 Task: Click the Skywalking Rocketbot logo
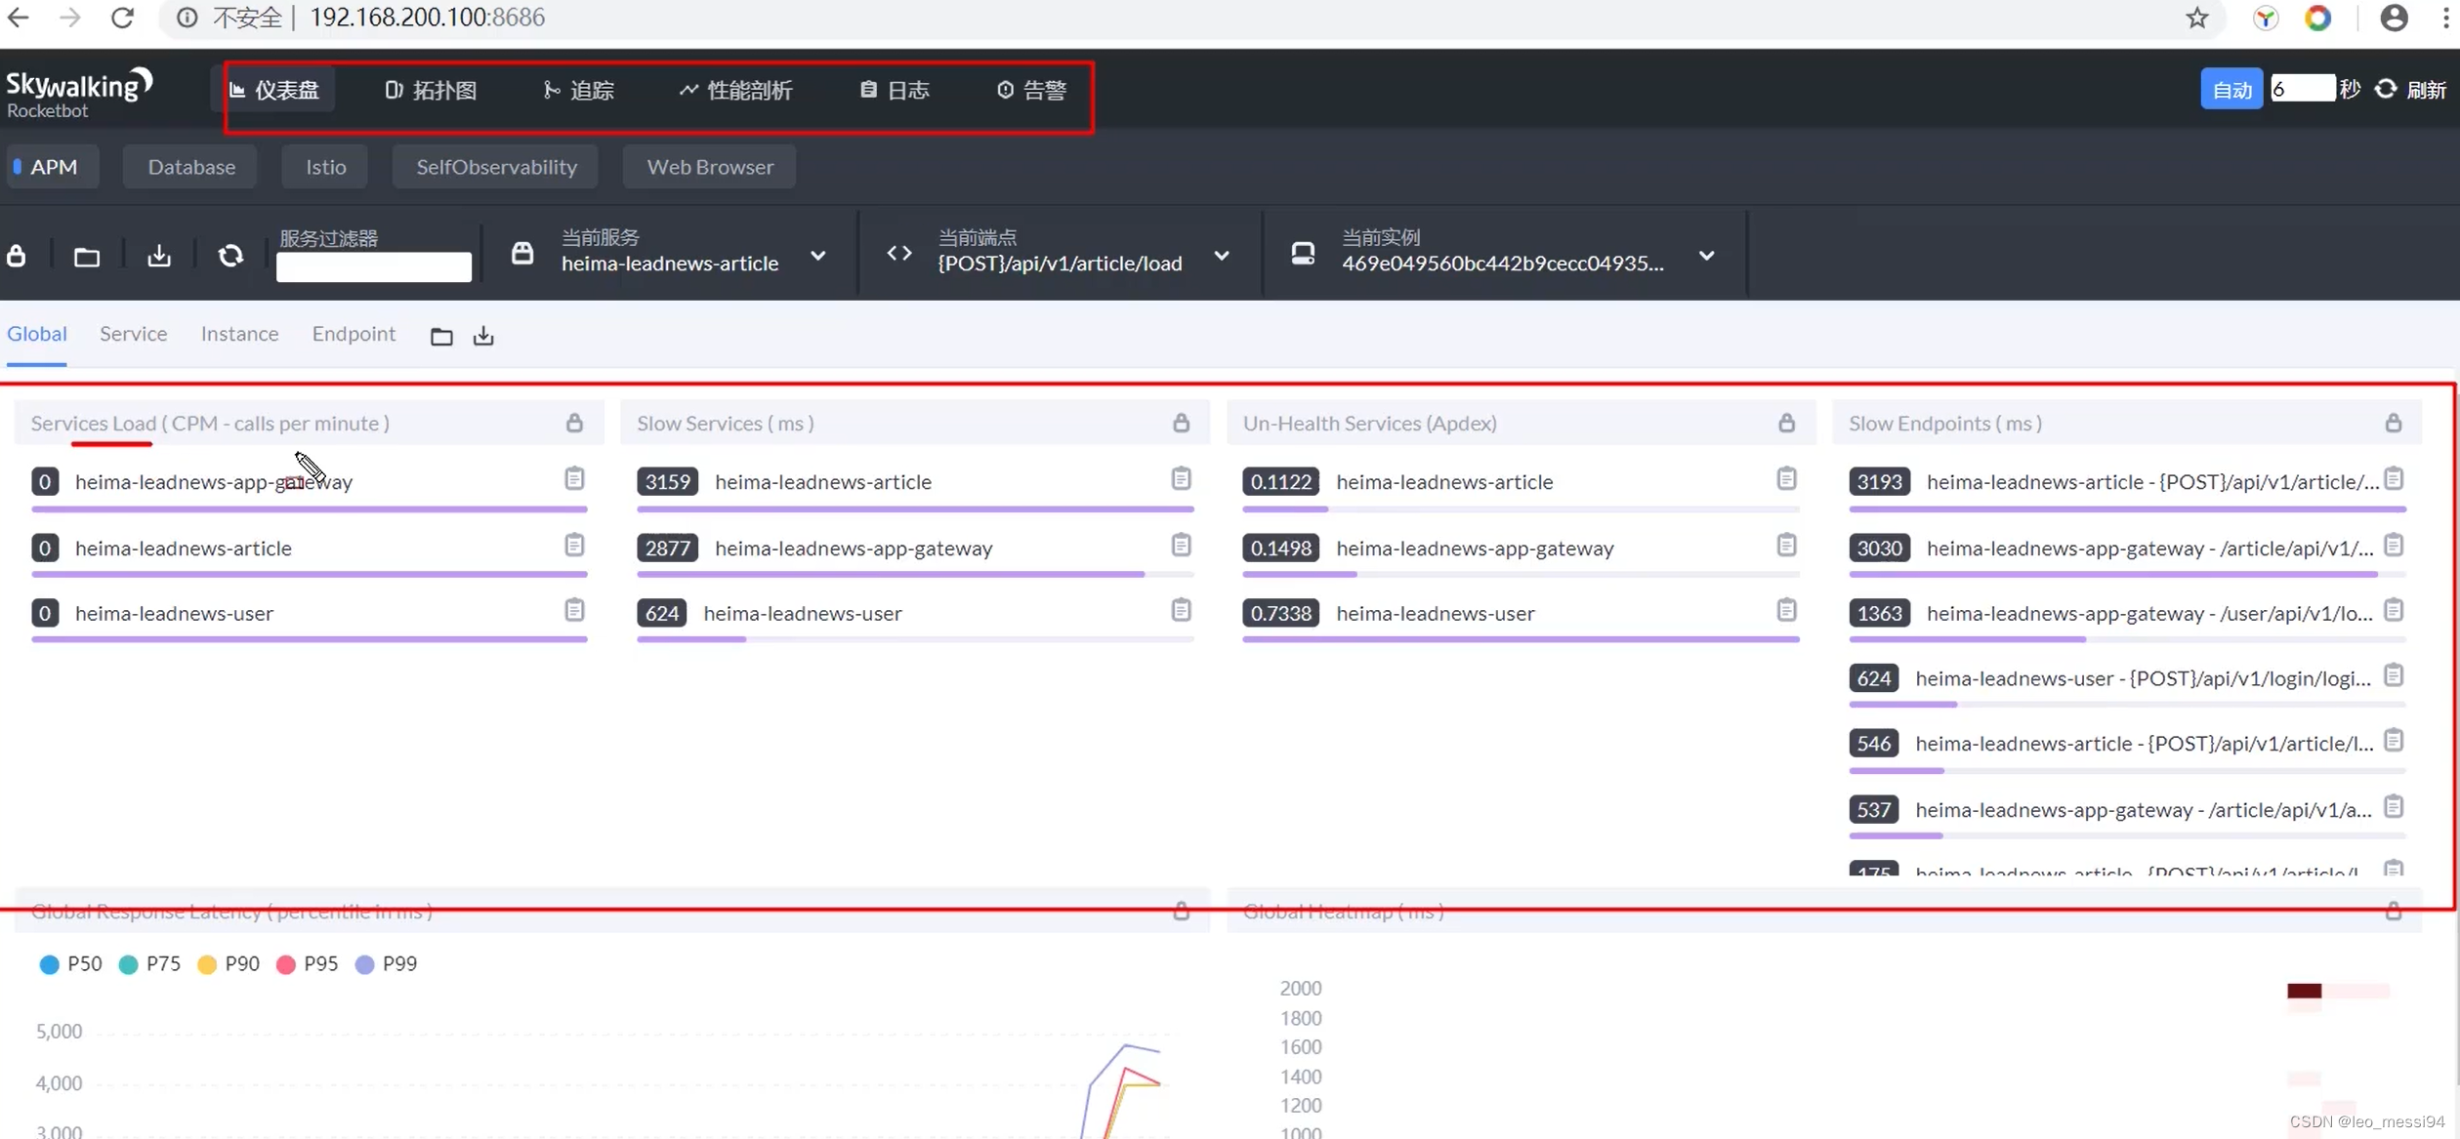point(79,94)
